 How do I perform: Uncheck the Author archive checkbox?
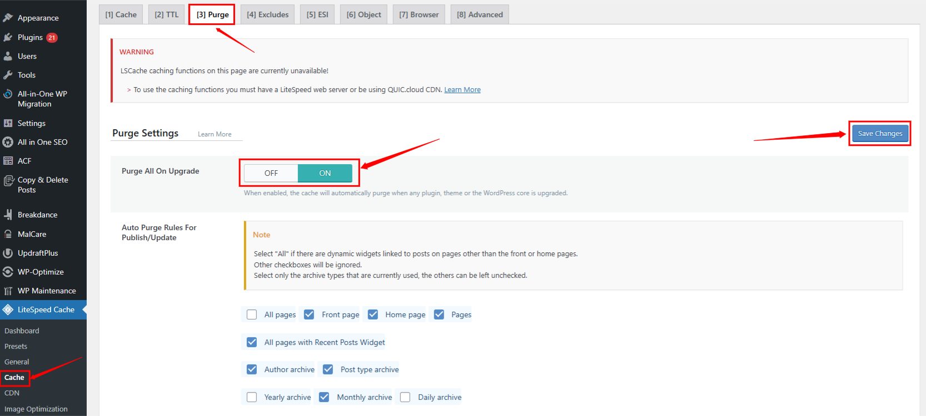[x=252, y=369]
